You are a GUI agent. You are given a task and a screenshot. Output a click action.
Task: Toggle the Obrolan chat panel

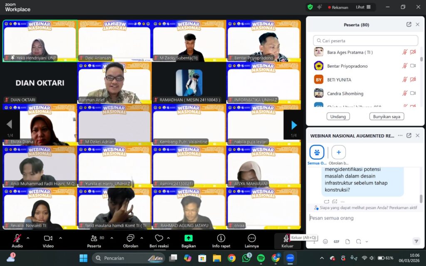(x=130, y=238)
